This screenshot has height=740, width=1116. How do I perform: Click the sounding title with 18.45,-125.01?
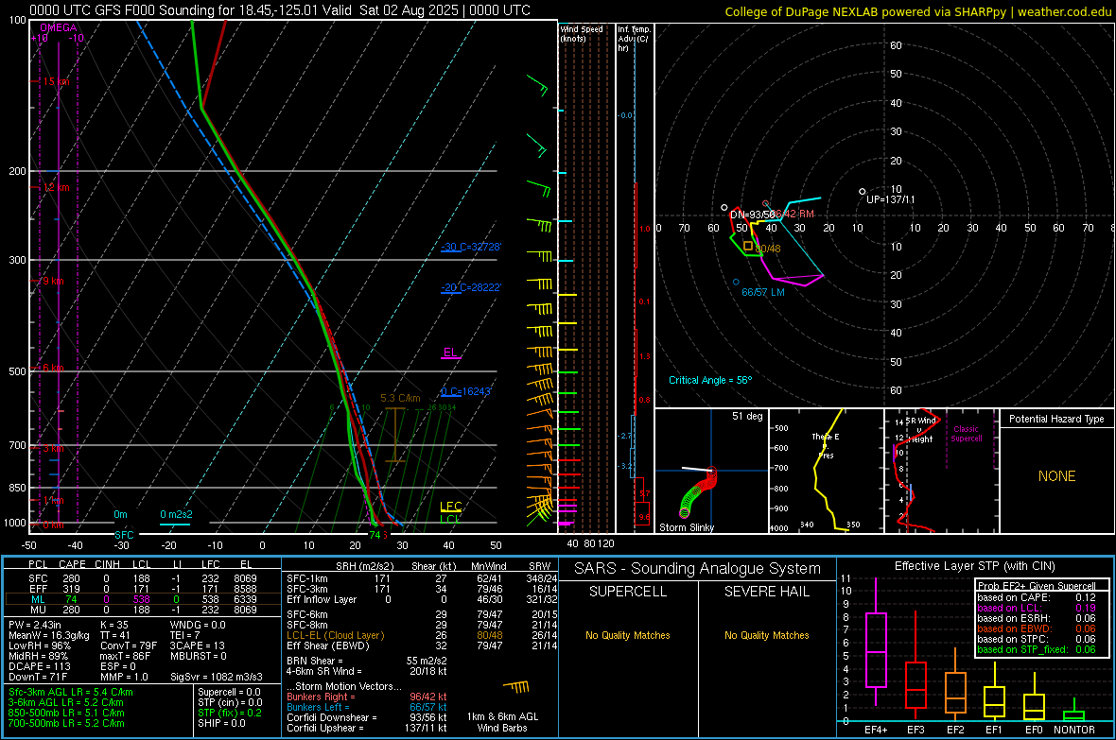280,10
